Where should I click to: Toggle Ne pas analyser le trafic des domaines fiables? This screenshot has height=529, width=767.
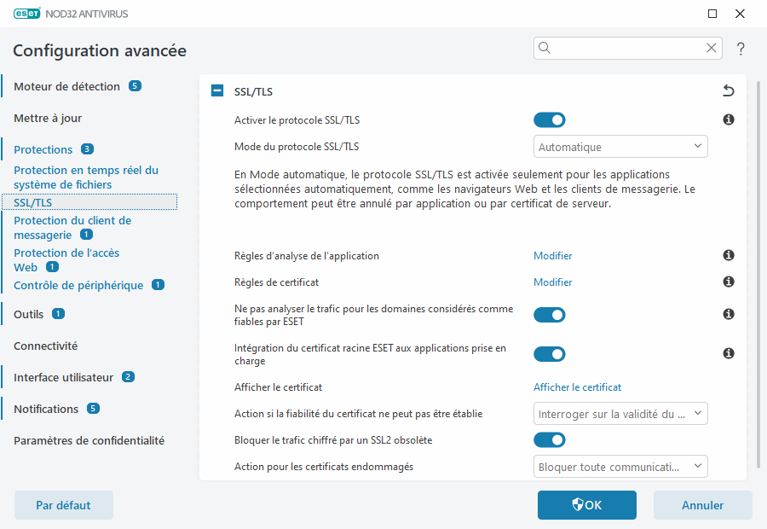point(550,314)
